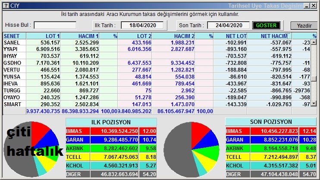Select the SANEL row
320x180 pixels.
pos(157,42)
